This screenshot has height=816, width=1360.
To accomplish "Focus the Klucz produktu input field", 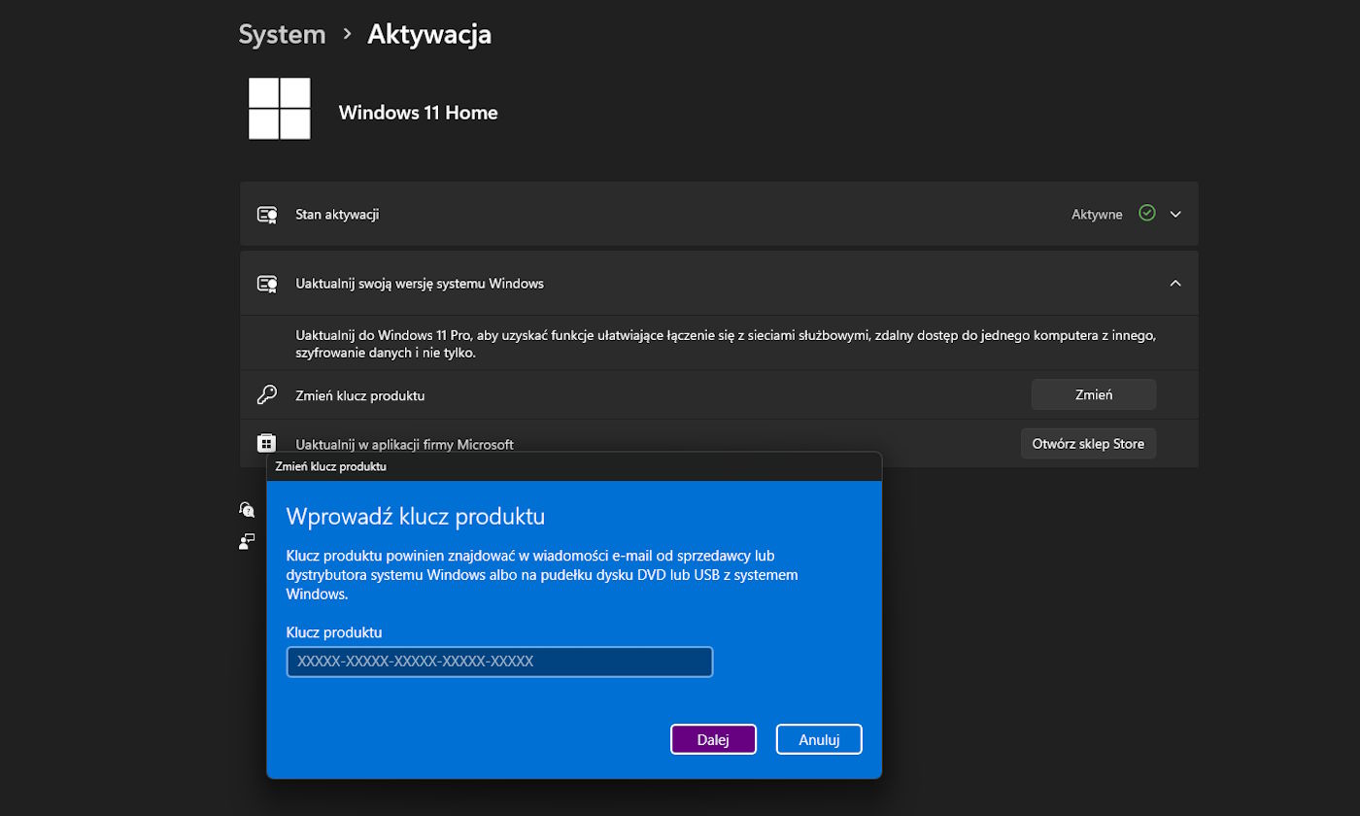I will (499, 662).
